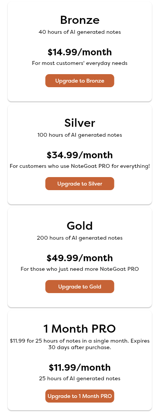Choose the Upgrade to Gold button

tap(80, 287)
